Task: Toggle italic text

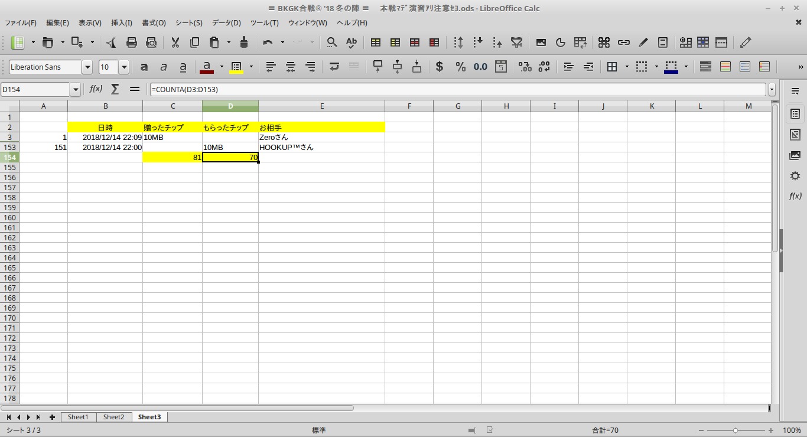Action: click(x=164, y=67)
